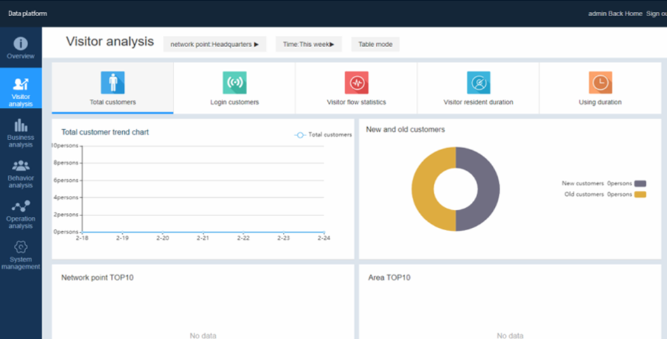Click the yellow Old customers donut segment
667x339 pixels.
click(x=423, y=190)
